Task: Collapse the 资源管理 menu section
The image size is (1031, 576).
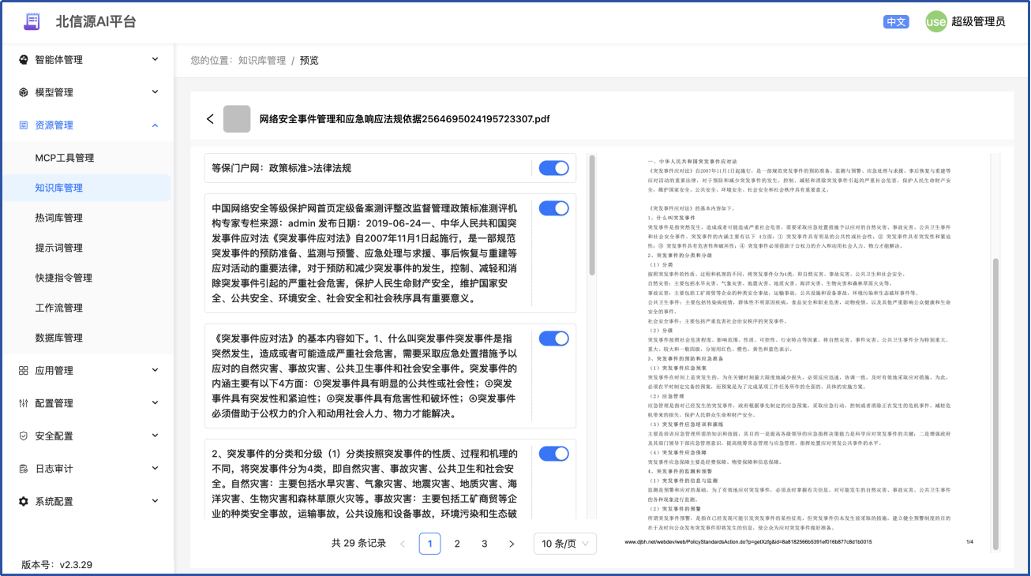Action: point(155,125)
